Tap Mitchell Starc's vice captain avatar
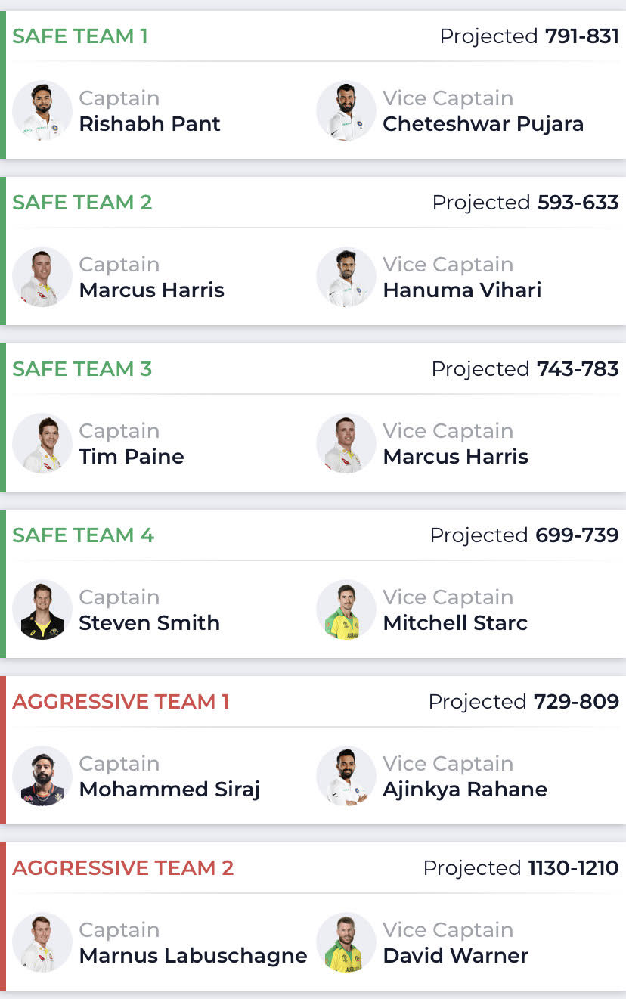 (x=346, y=610)
